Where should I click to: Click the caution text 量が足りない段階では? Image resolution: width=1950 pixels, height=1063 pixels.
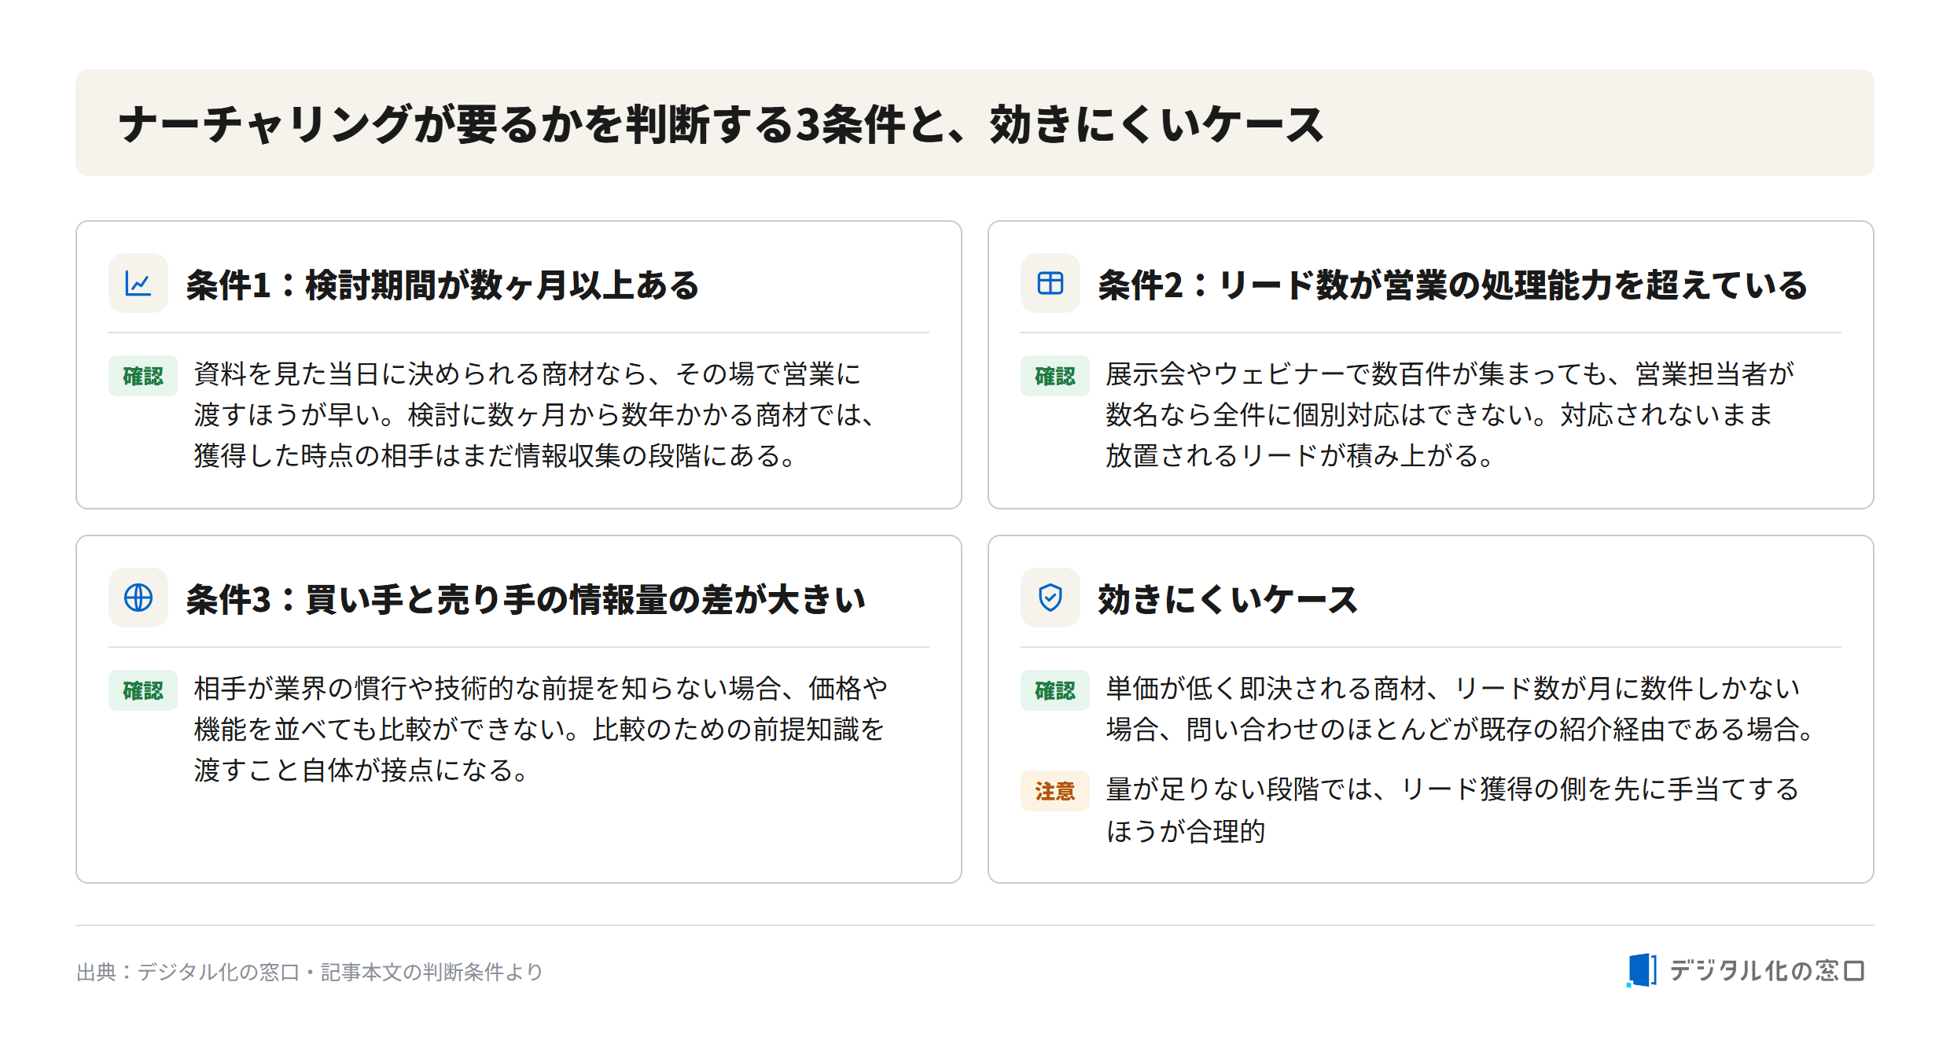coord(1452,810)
